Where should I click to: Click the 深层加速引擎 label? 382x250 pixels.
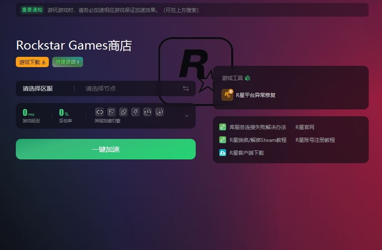(107, 121)
